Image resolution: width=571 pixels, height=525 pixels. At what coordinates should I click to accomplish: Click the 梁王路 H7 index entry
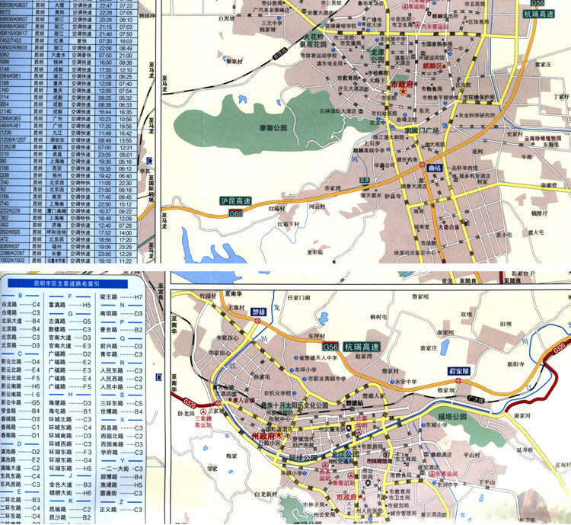coord(121,297)
